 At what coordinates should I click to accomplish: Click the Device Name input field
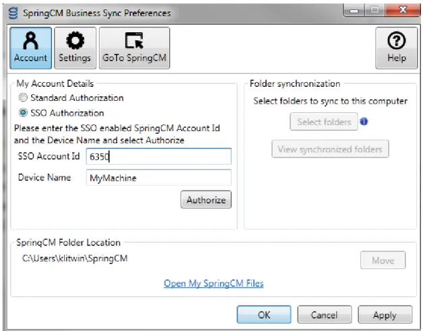point(159,178)
